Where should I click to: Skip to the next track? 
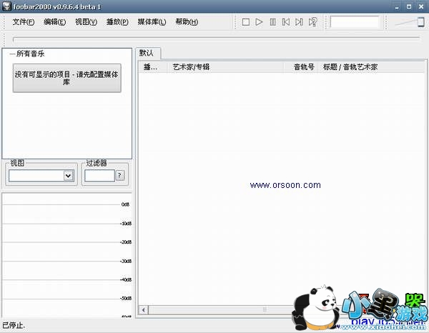click(299, 22)
